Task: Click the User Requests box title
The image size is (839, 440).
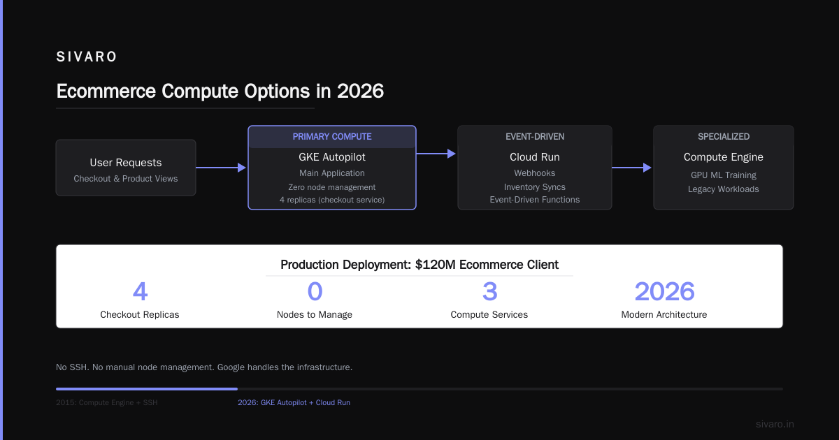Action: coord(126,163)
